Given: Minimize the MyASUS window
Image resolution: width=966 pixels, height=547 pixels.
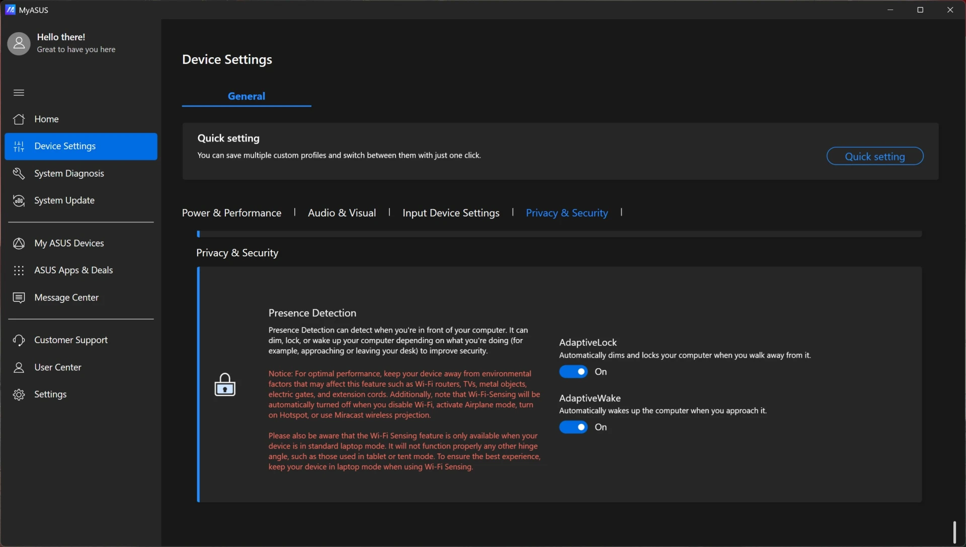Looking at the screenshot, I should [890, 10].
